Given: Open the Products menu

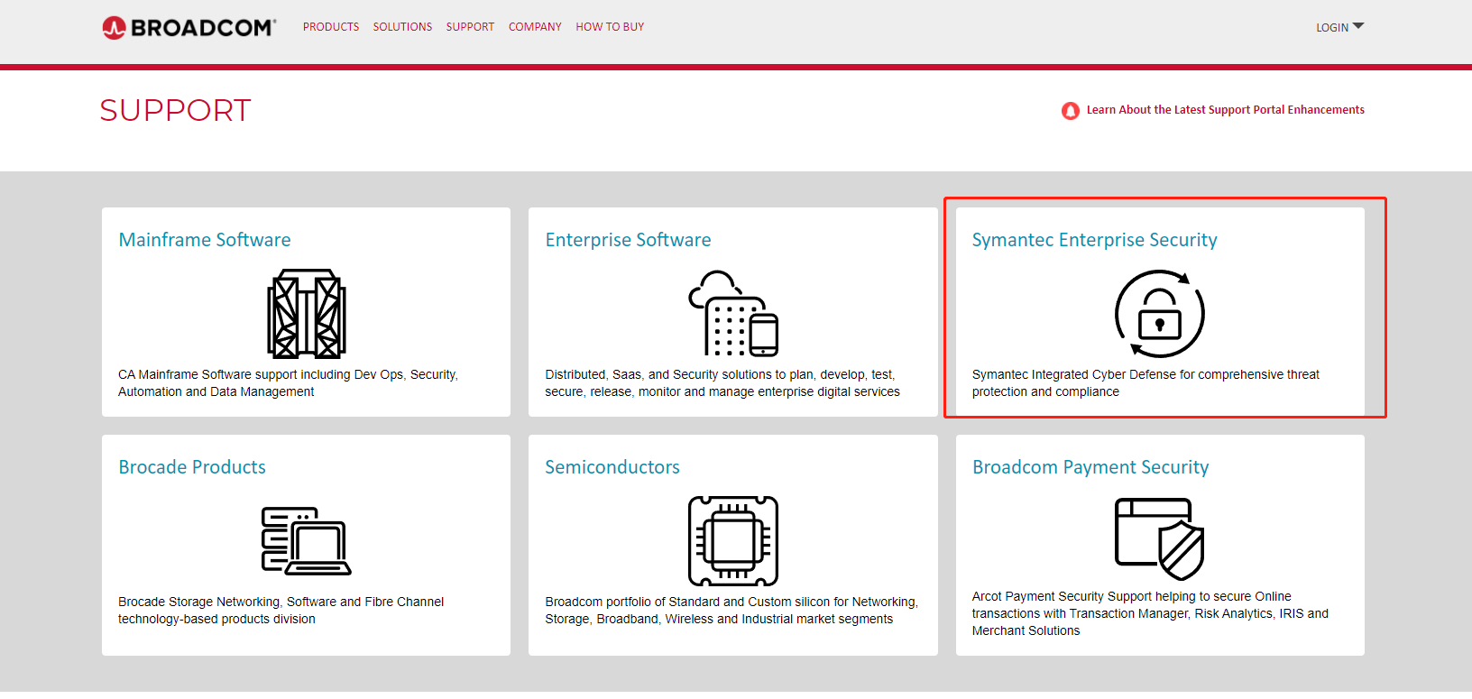Looking at the screenshot, I should point(331,27).
